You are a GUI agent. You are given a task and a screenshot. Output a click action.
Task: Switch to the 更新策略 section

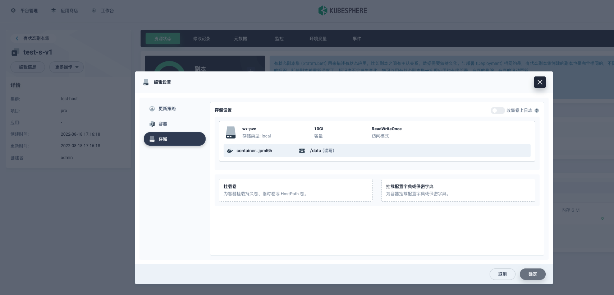point(175,109)
